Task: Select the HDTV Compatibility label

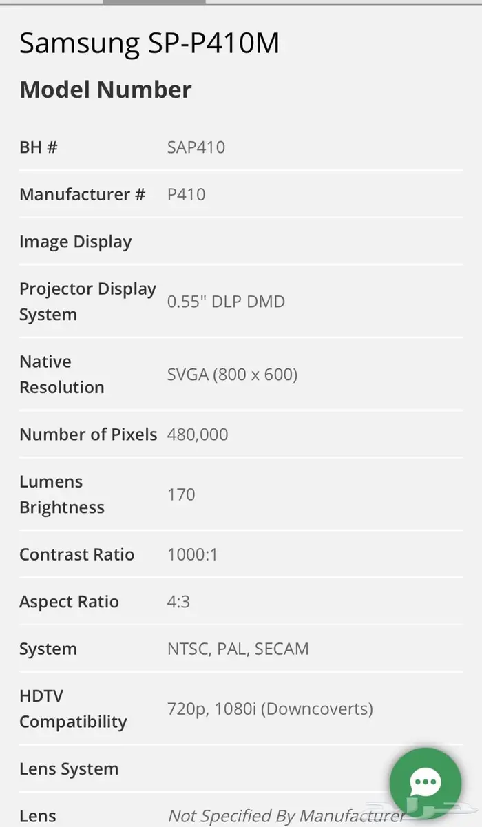Action: tap(73, 709)
